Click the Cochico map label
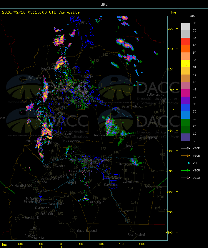208x248 pixels. point(123,211)
